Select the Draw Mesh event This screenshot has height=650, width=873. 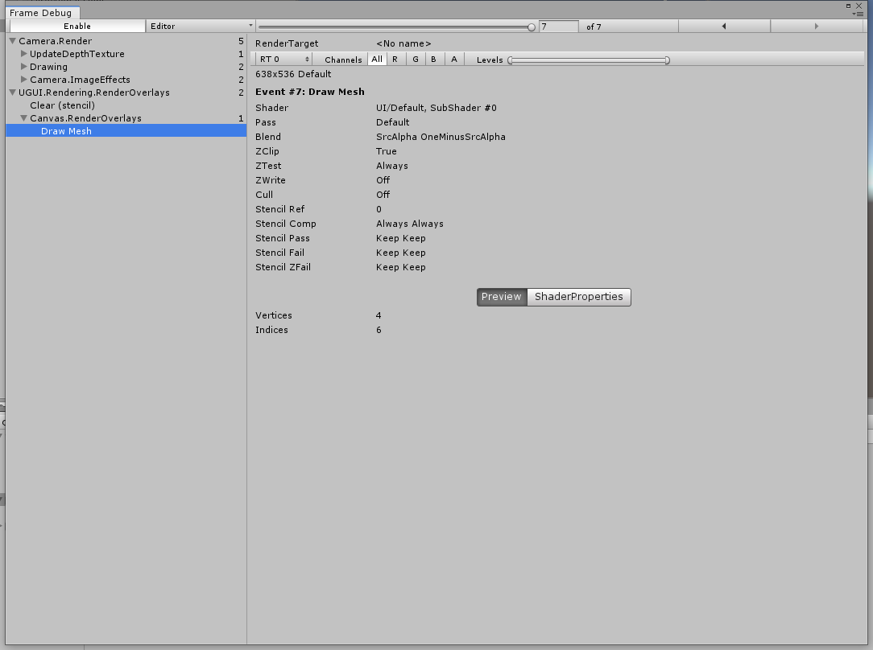tap(66, 130)
